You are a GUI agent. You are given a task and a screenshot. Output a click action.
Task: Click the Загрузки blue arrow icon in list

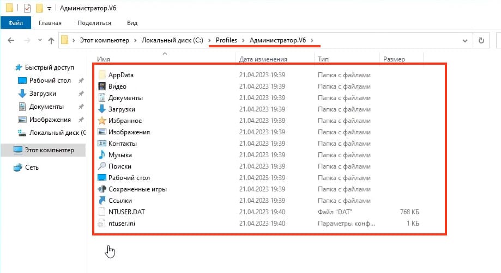(102, 109)
